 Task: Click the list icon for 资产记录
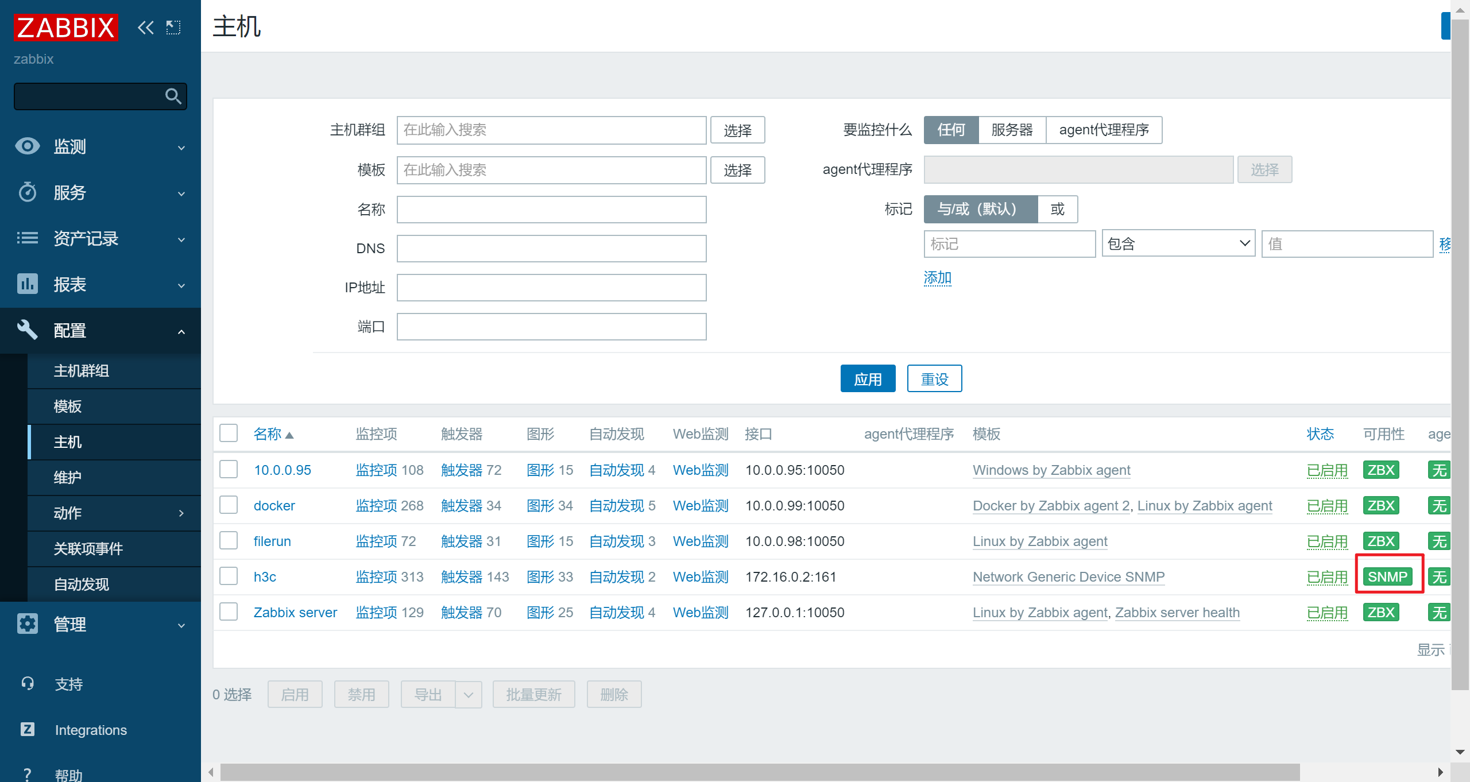click(x=27, y=238)
